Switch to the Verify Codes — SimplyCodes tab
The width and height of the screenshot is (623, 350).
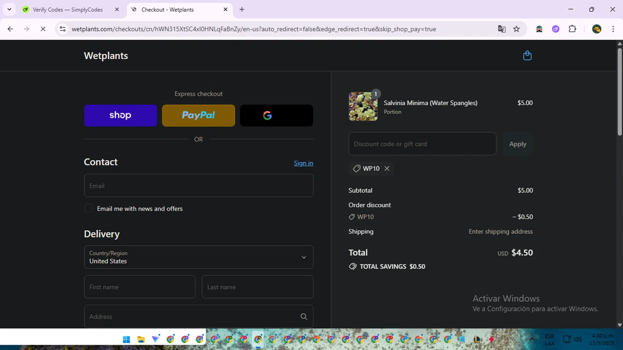71,10
